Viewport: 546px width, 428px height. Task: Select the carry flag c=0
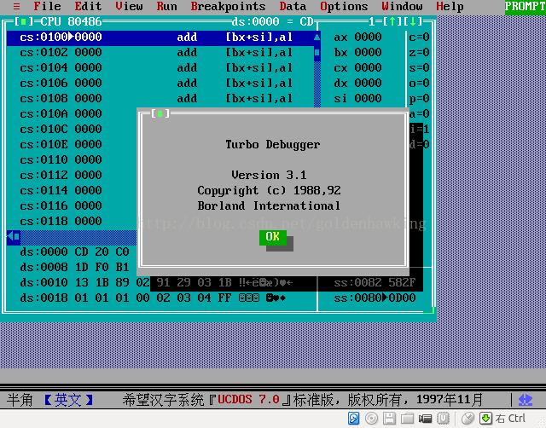419,38
